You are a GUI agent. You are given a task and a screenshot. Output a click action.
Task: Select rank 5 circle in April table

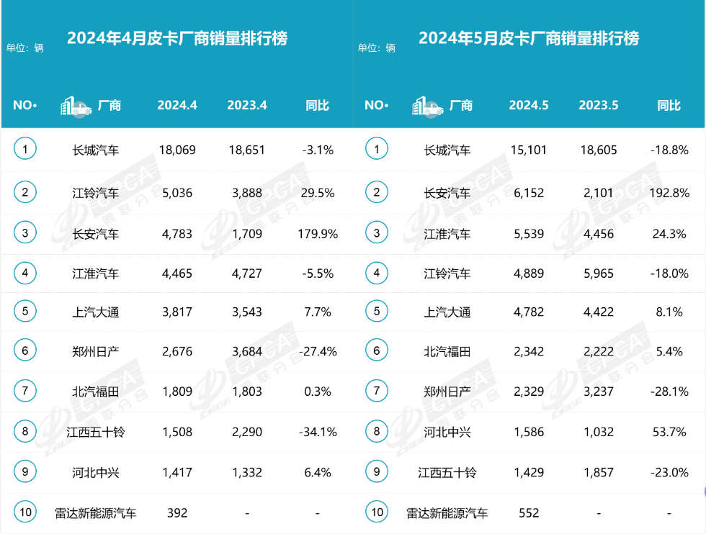pyautogui.click(x=25, y=312)
